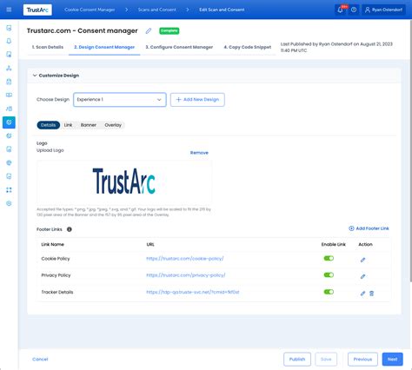
Task: Open Ryan Ostendorf user menu
Action: point(383,10)
